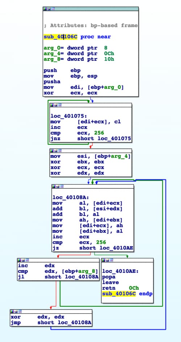Set node color for the loc_4010AE block

click(104, 260)
